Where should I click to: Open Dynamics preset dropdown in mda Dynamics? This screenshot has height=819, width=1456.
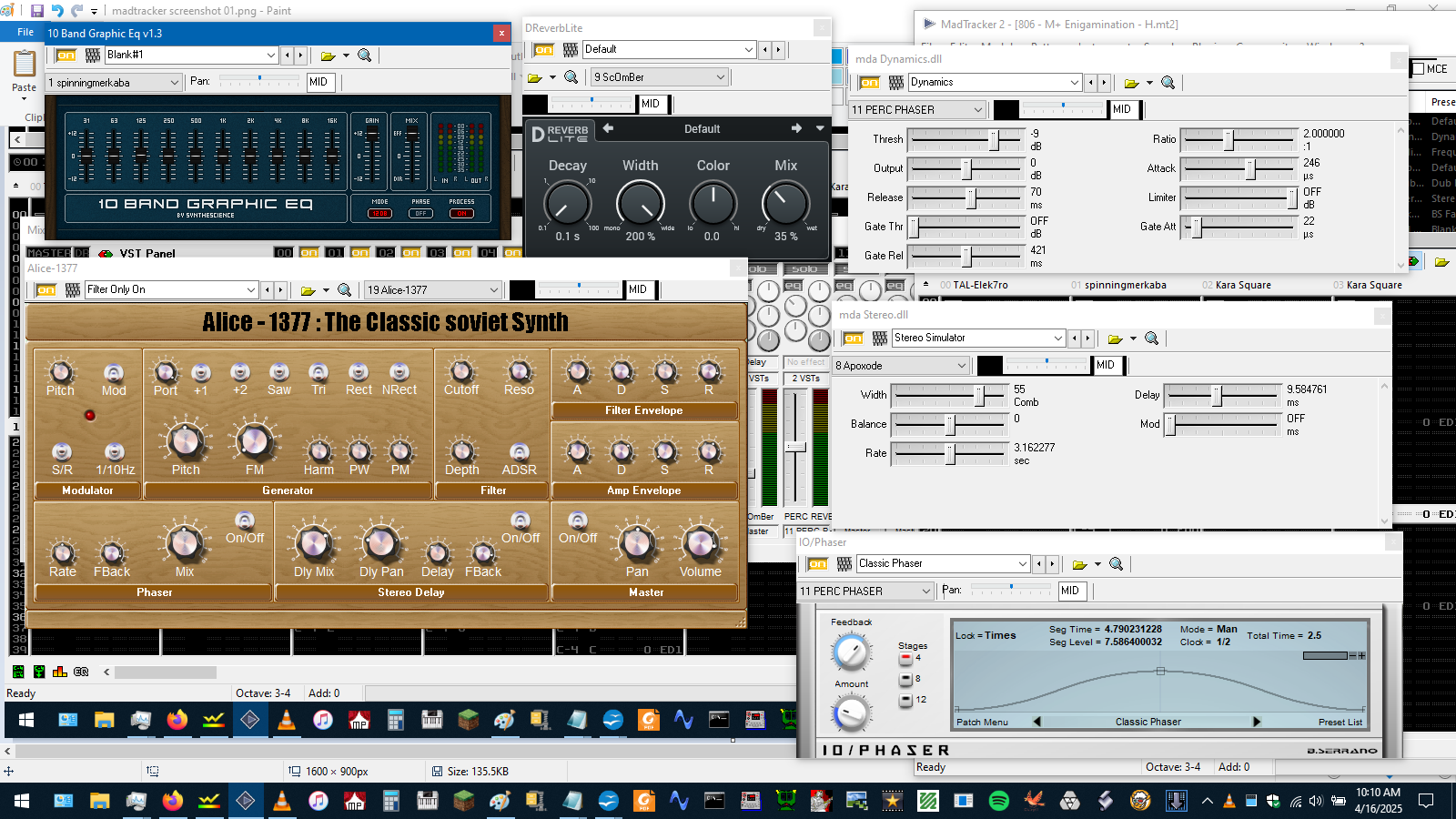pos(995,83)
